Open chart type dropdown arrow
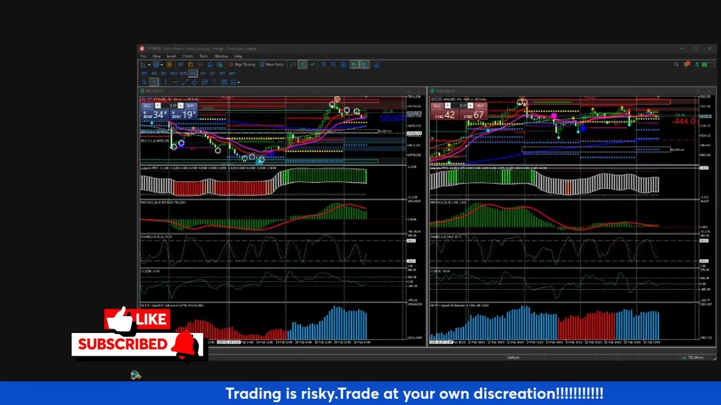721x405 pixels. (x=149, y=65)
